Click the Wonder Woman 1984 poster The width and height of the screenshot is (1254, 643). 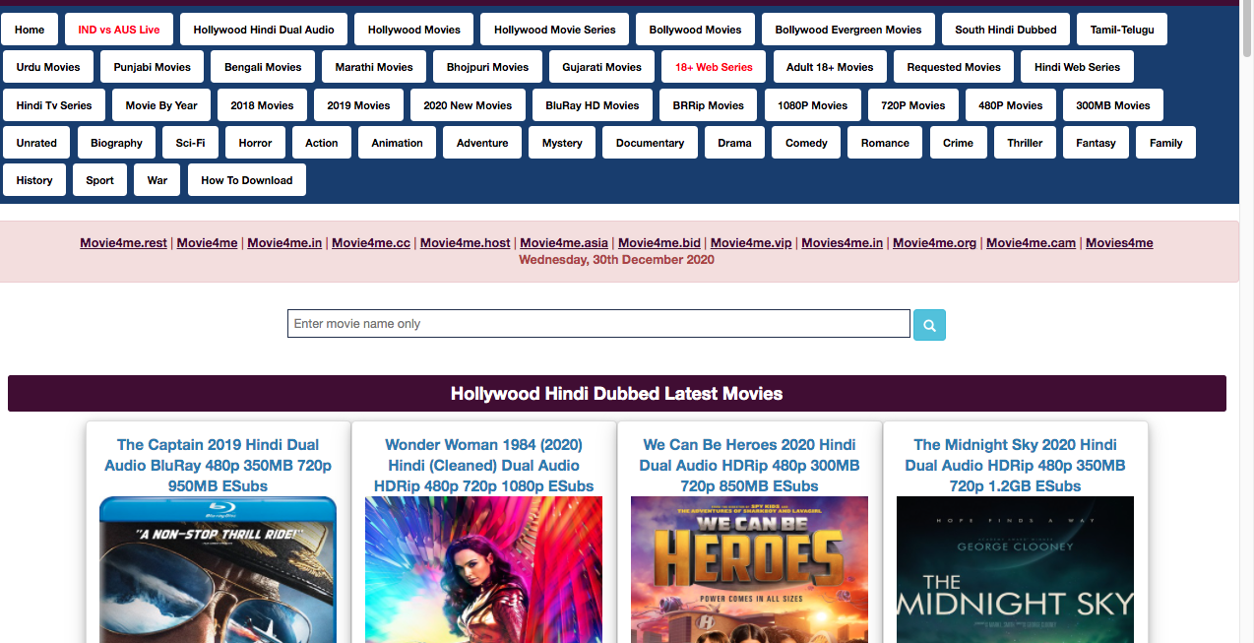pyautogui.click(x=483, y=569)
